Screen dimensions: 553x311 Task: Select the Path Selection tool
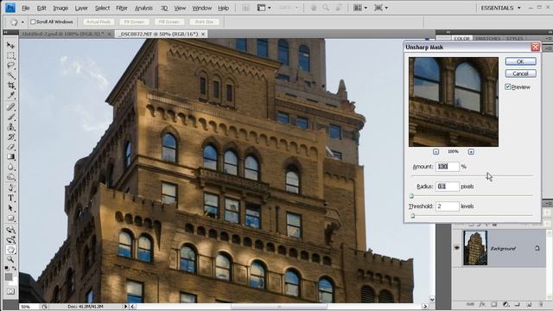tap(10, 208)
